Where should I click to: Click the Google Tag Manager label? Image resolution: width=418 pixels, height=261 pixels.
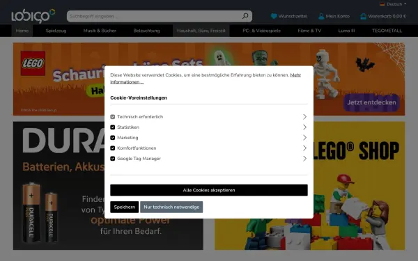(x=139, y=159)
